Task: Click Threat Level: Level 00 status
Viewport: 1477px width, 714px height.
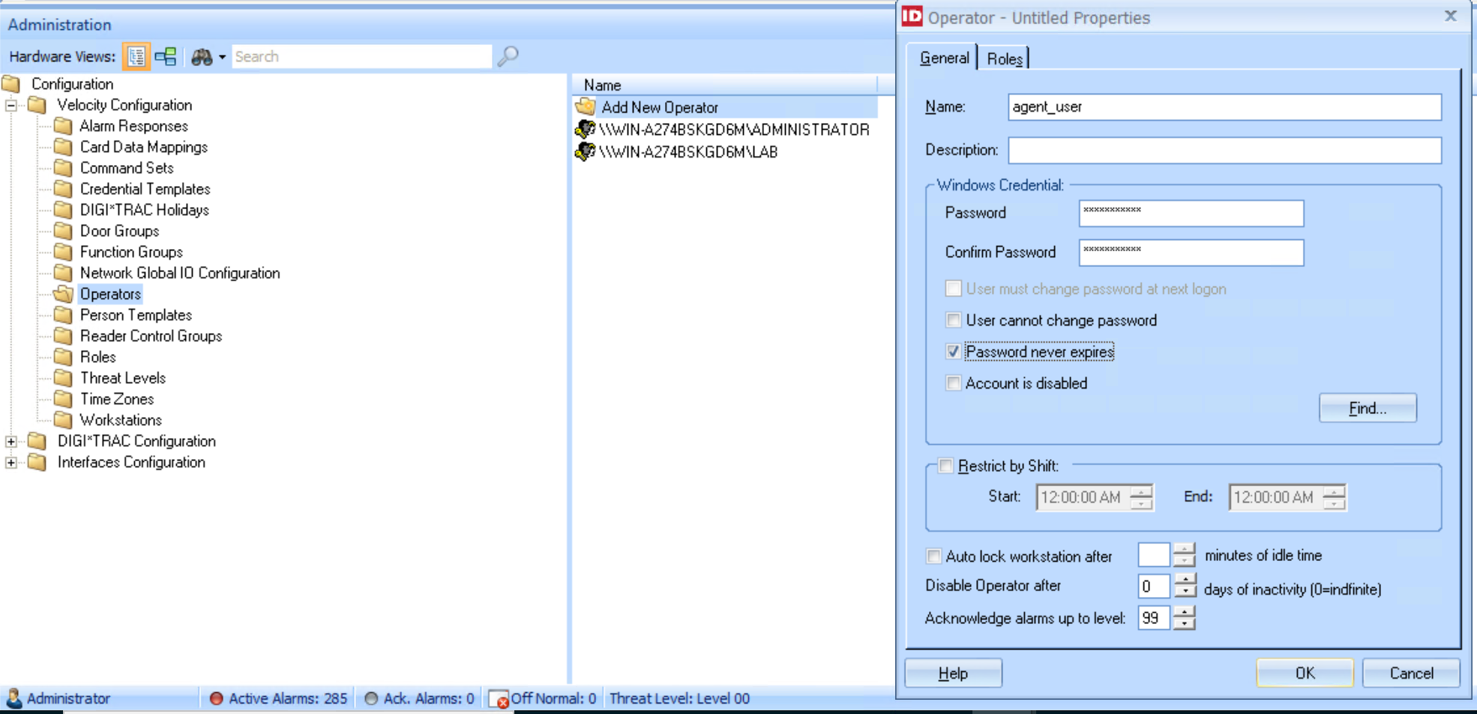Action: pyautogui.click(x=679, y=698)
